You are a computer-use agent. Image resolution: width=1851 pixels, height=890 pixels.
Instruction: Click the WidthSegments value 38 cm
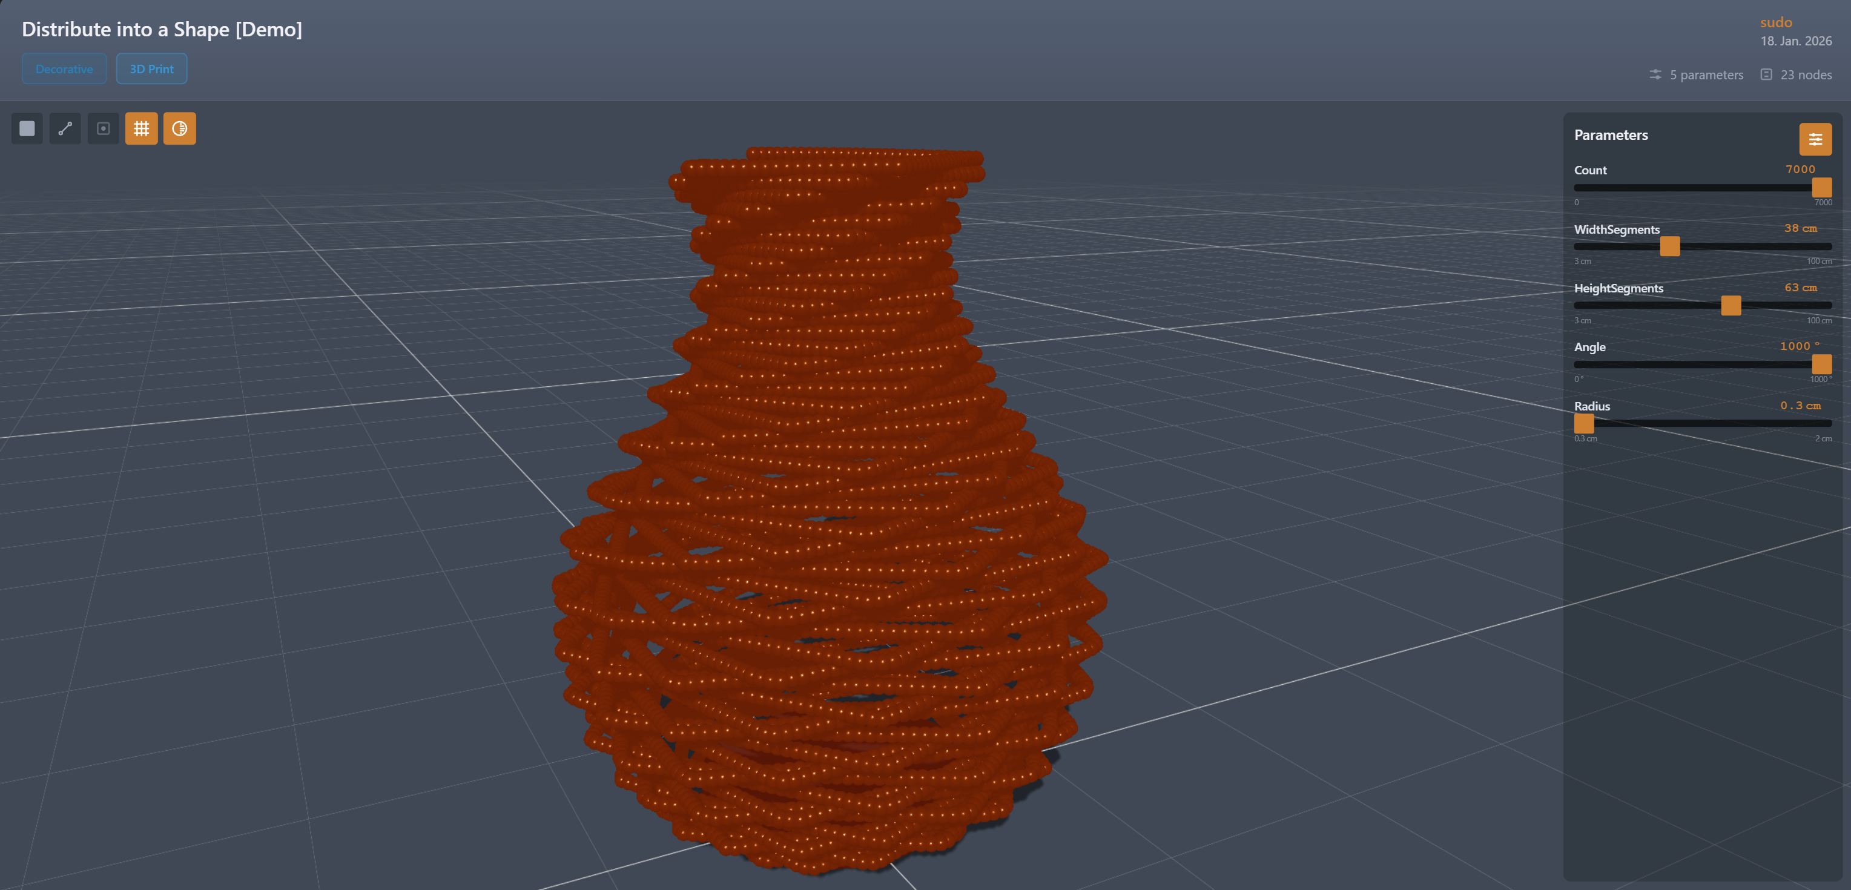[1801, 228]
